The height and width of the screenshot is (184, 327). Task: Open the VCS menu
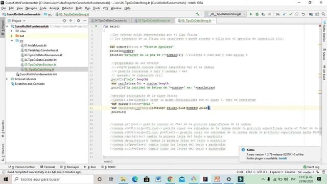click(105, 8)
